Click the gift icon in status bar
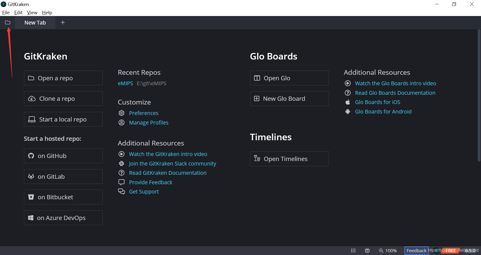 coord(367,250)
